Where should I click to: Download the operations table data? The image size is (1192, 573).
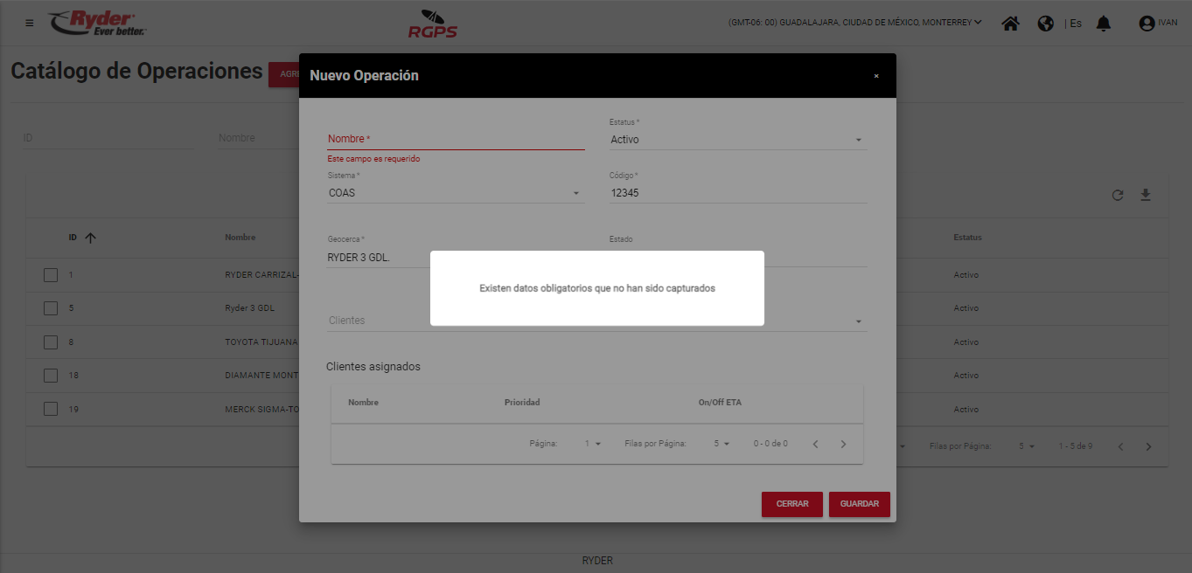1146,195
